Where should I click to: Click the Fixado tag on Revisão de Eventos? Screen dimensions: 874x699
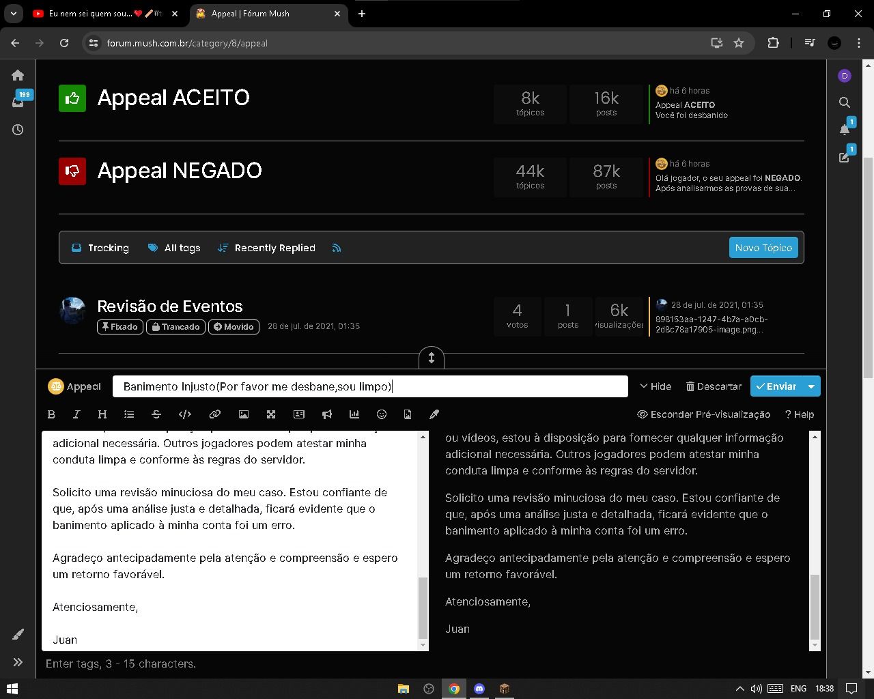coord(119,327)
